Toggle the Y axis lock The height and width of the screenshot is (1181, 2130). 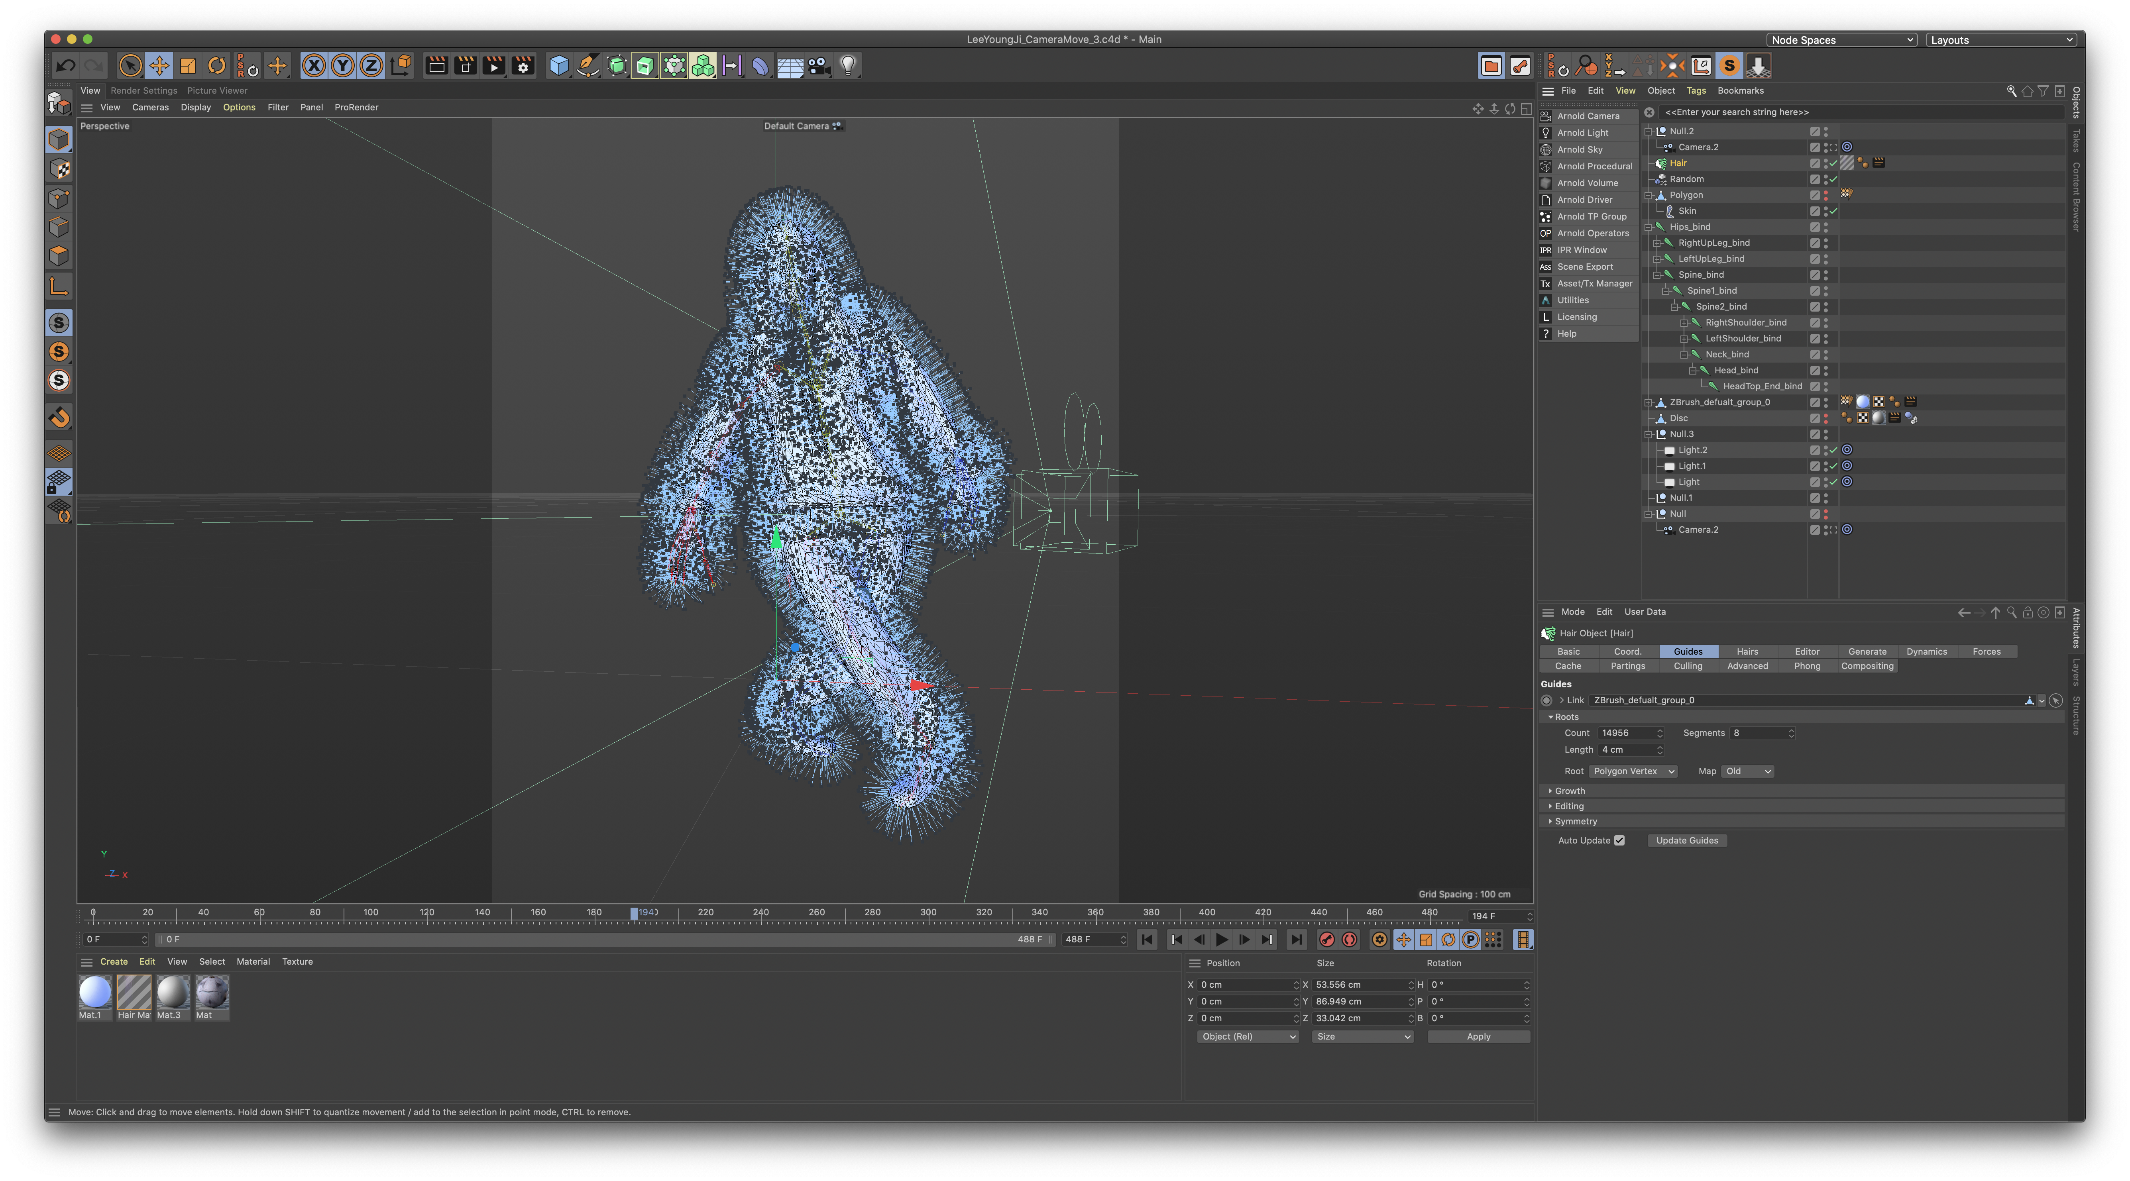point(342,66)
